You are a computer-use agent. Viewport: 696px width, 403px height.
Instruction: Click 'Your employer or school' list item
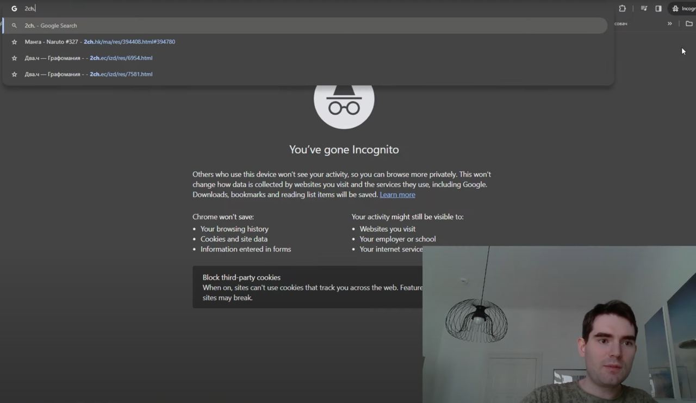[397, 239]
